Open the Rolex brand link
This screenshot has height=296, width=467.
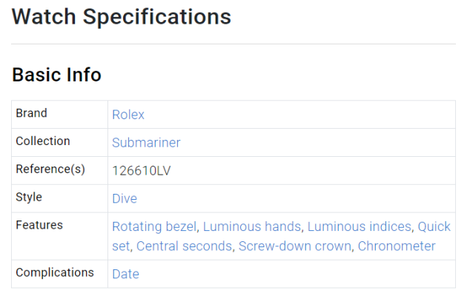coord(128,115)
